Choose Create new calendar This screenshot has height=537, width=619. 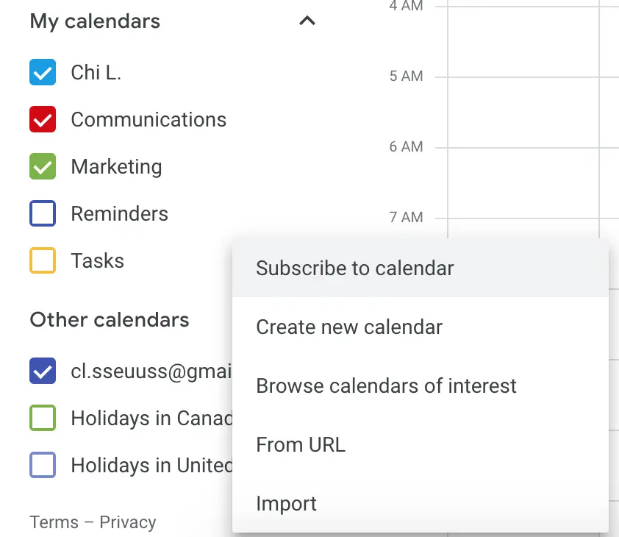coord(349,327)
